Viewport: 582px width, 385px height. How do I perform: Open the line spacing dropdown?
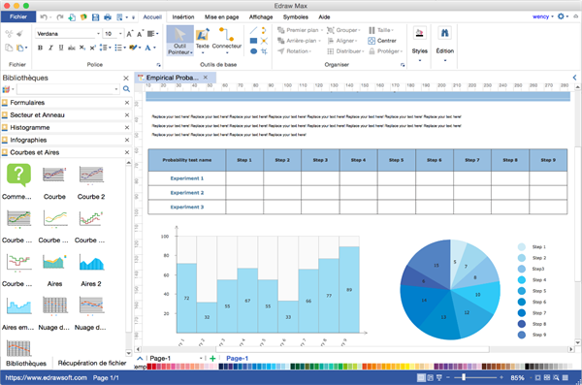coord(106,48)
